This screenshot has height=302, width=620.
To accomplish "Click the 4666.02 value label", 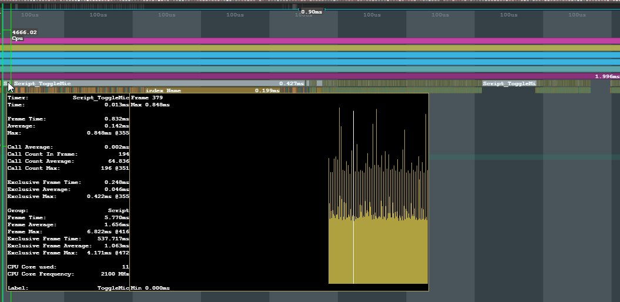I will (24, 32).
